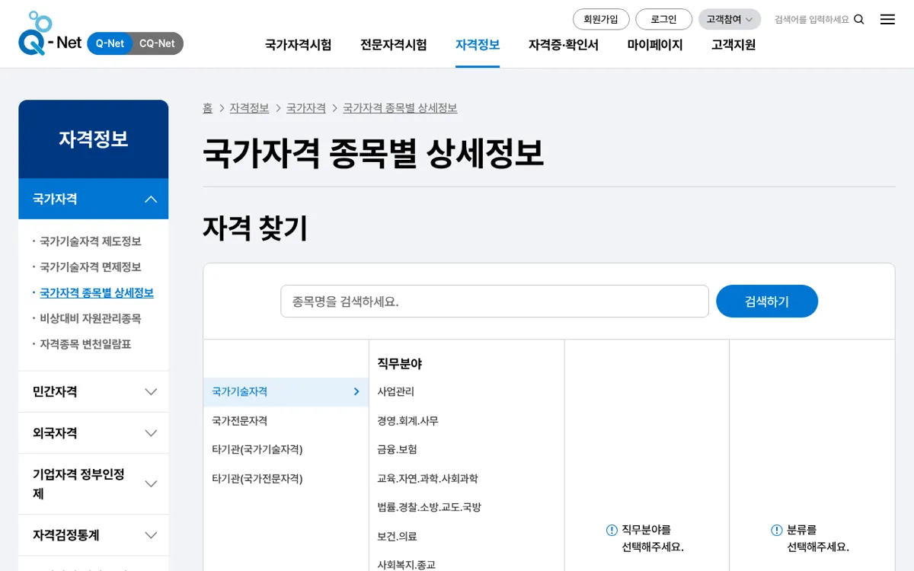Switch to the CQ-Net toggle
The width and height of the screenshot is (914, 571).
(157, 43)
